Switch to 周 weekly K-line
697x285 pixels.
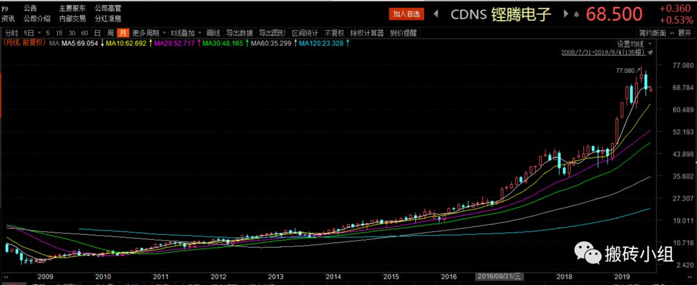click(110, 33)
